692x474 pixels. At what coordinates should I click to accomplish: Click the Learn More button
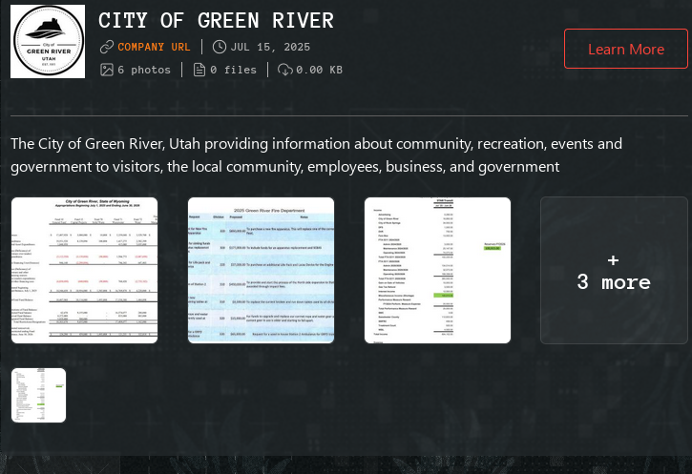tap(626, 49)
